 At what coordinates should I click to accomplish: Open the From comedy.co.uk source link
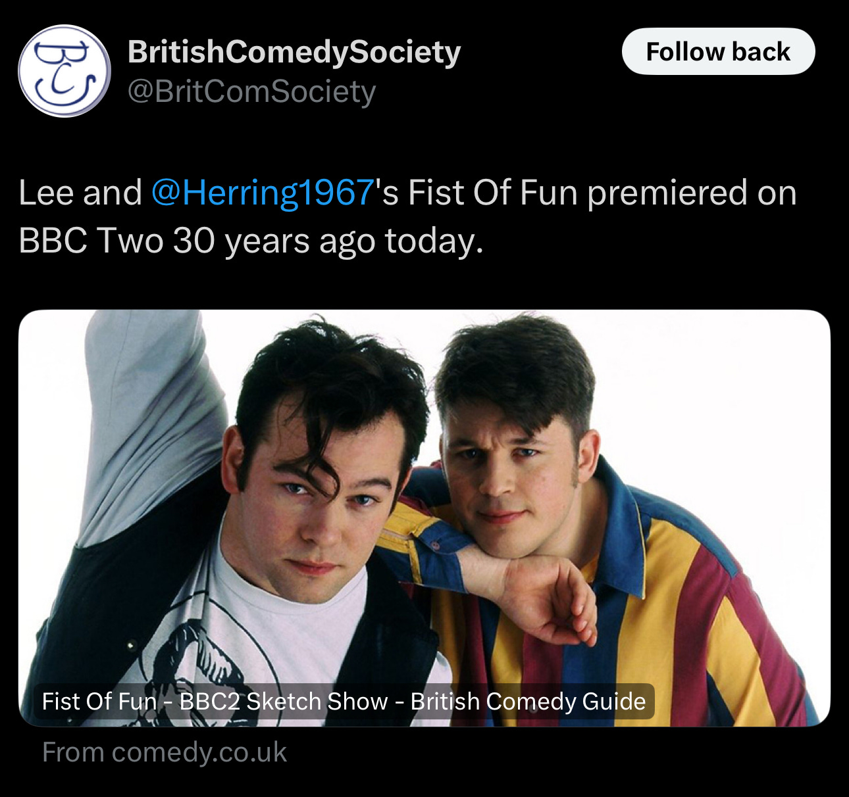(165, 752)
